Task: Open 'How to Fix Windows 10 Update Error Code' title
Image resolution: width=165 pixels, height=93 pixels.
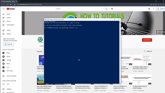Action: 120,87
